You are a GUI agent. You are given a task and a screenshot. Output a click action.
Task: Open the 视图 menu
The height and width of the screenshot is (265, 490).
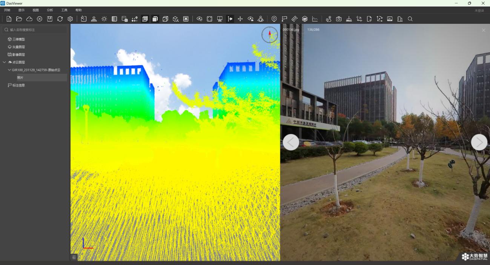[36, 10]
